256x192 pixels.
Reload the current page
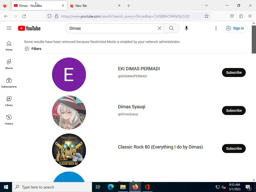24,16
